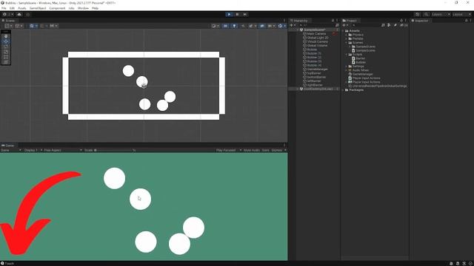
Task: Expand the Settings folder
Action: tap(347, 66)
